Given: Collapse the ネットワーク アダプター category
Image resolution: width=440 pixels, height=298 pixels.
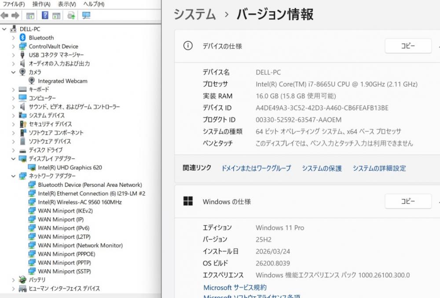Looking at the screenshot, I should tap(13, 176).
